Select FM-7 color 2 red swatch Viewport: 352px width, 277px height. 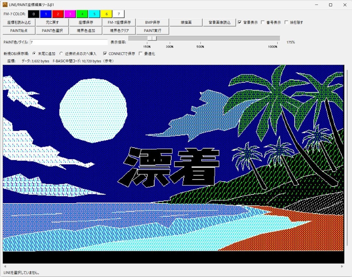tap(58, 14)
